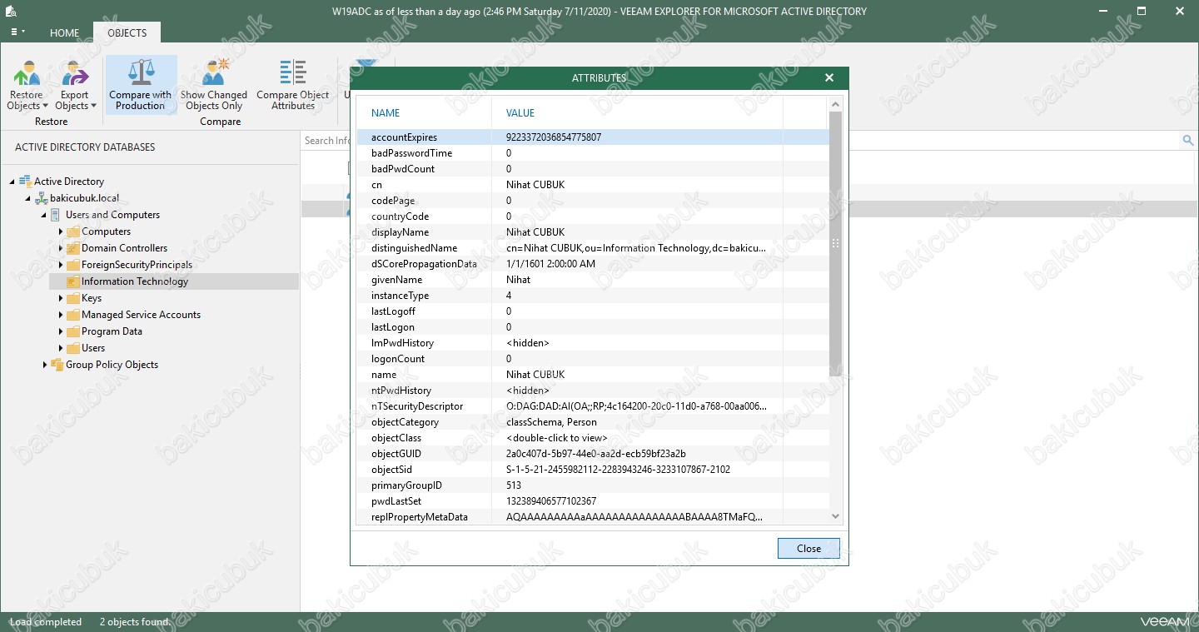1199x632 pixels.
Task: Select the Domain Controllers folder
Action: (124, 248)
